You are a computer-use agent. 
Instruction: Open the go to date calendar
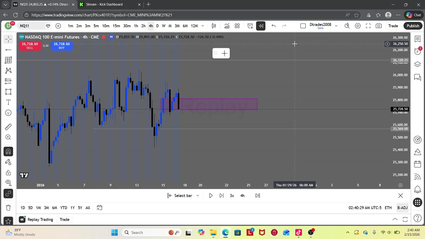coord(99,208)
